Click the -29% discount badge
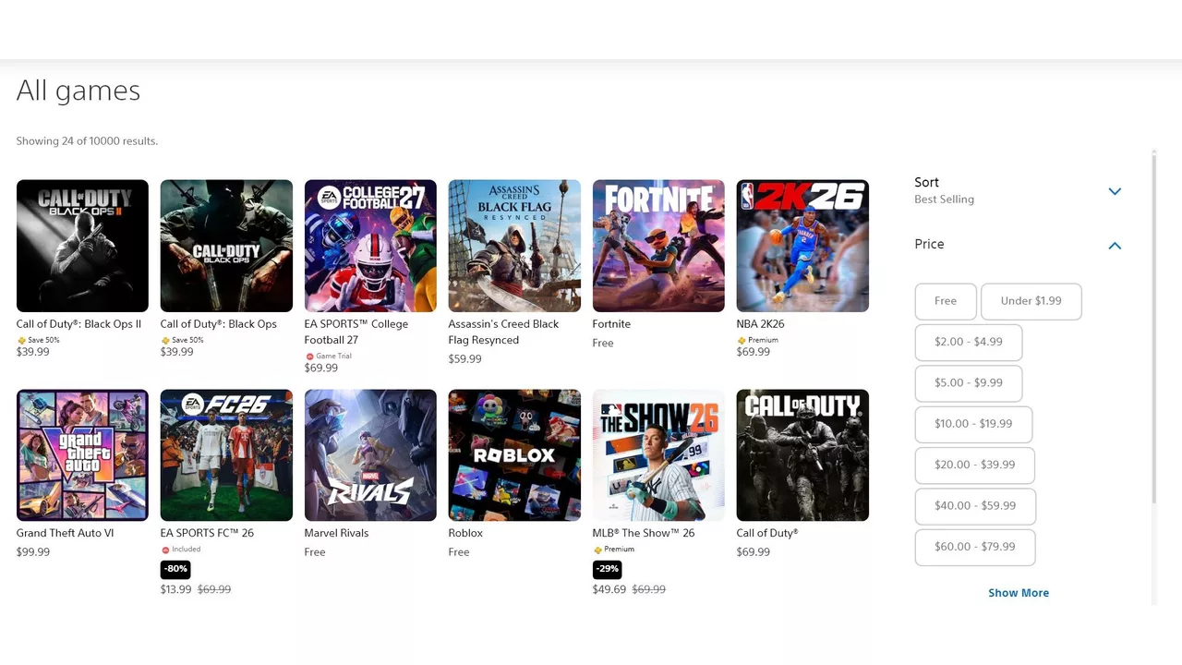 609,569
